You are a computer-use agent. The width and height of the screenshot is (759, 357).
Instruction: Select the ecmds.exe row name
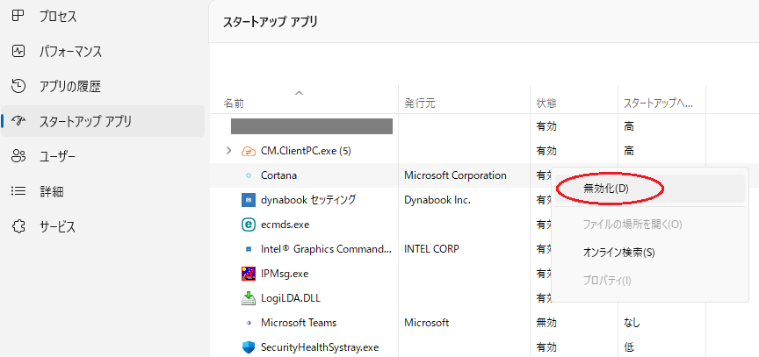tap(286, 225)
